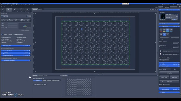Tick the Bleaching checkbox

click(1, 43)
